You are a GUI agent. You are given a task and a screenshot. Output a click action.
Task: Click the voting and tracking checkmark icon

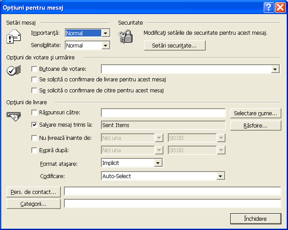[x=14, y=70]
